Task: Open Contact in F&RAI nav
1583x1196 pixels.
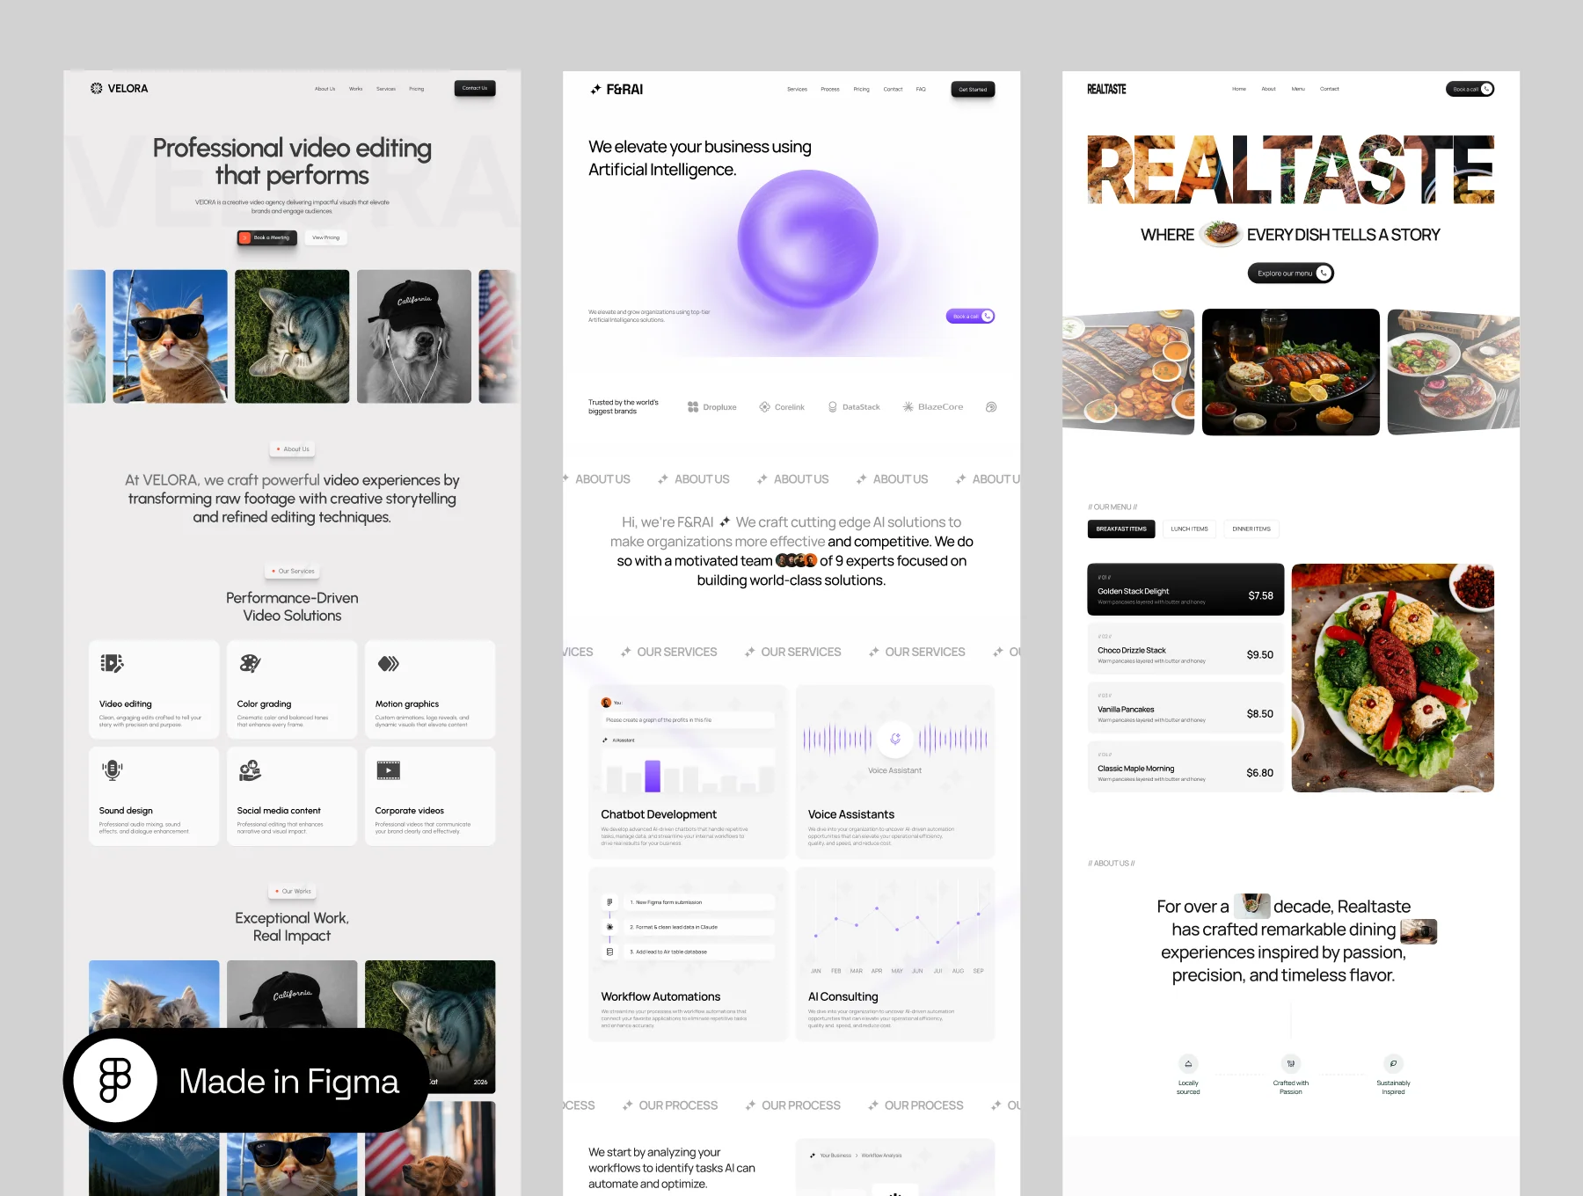Action: (x=893, y=89)
